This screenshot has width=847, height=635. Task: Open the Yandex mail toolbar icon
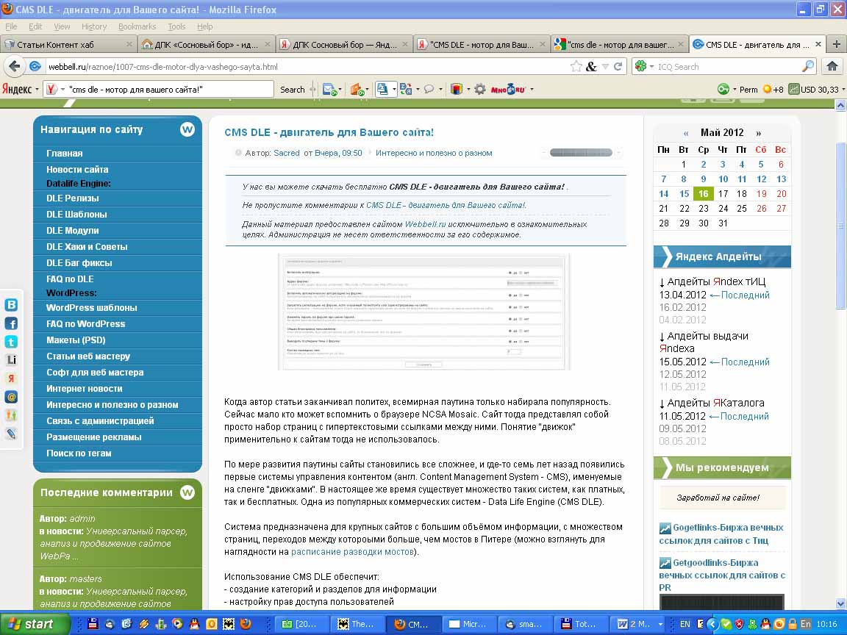coord(329,90)
